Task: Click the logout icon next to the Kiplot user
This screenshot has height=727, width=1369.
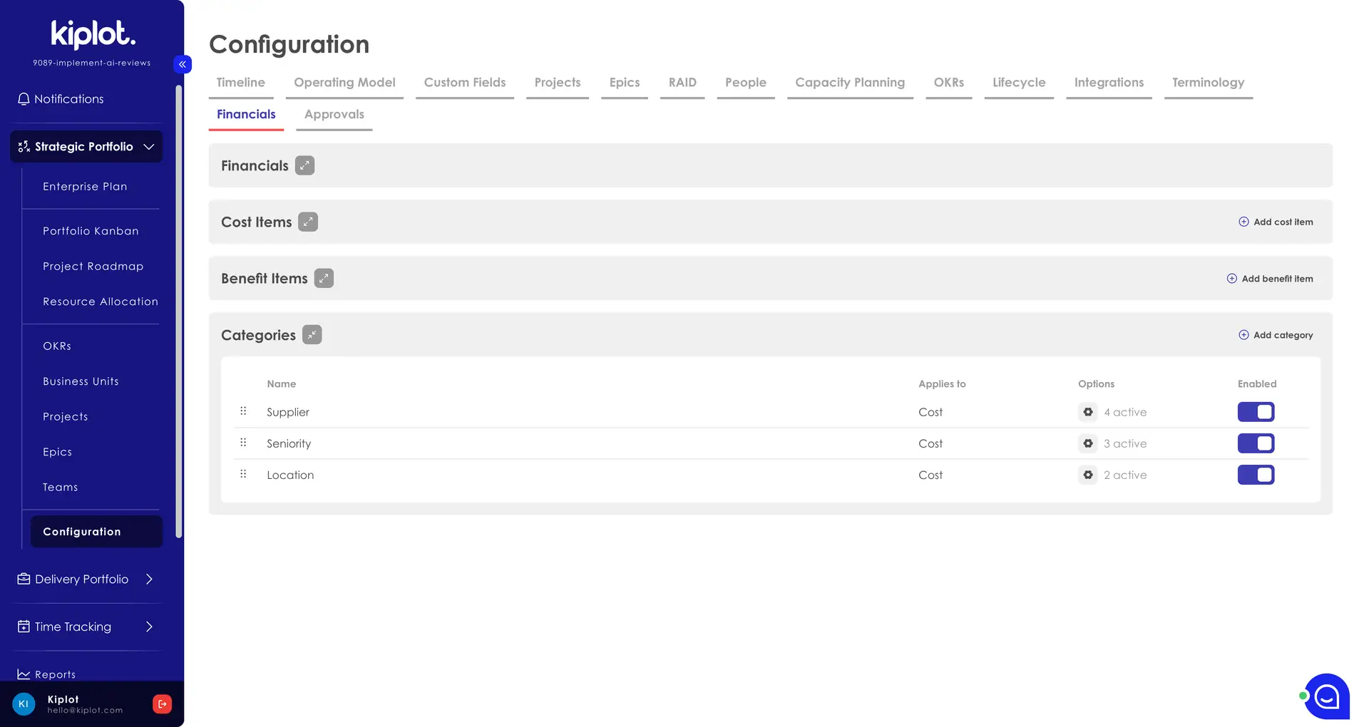Action: coord(162,704)
